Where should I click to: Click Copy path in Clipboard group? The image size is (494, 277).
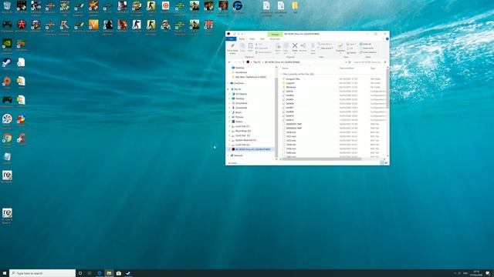262,48
